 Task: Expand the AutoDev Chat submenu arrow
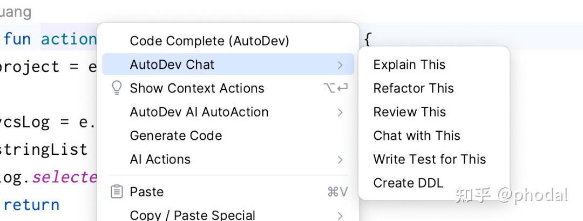[x=340, y=65]
